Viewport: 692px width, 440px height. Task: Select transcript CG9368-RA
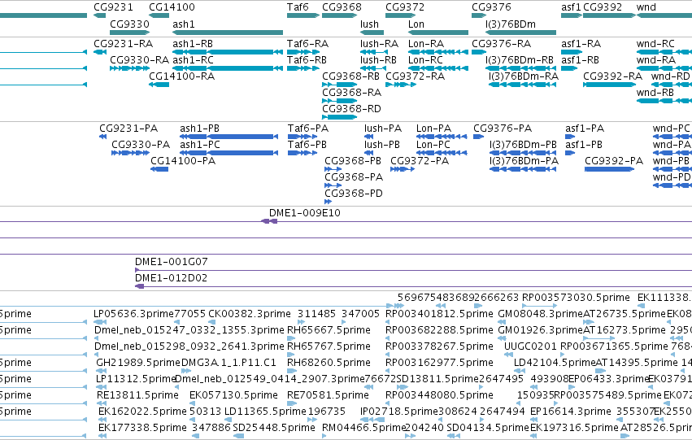[352, 93]
